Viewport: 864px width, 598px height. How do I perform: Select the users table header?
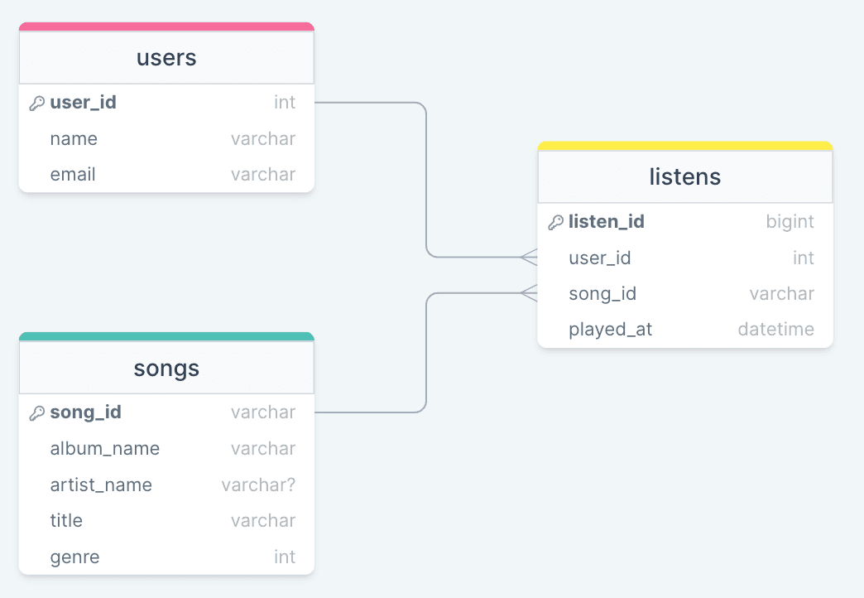[166, 58]
